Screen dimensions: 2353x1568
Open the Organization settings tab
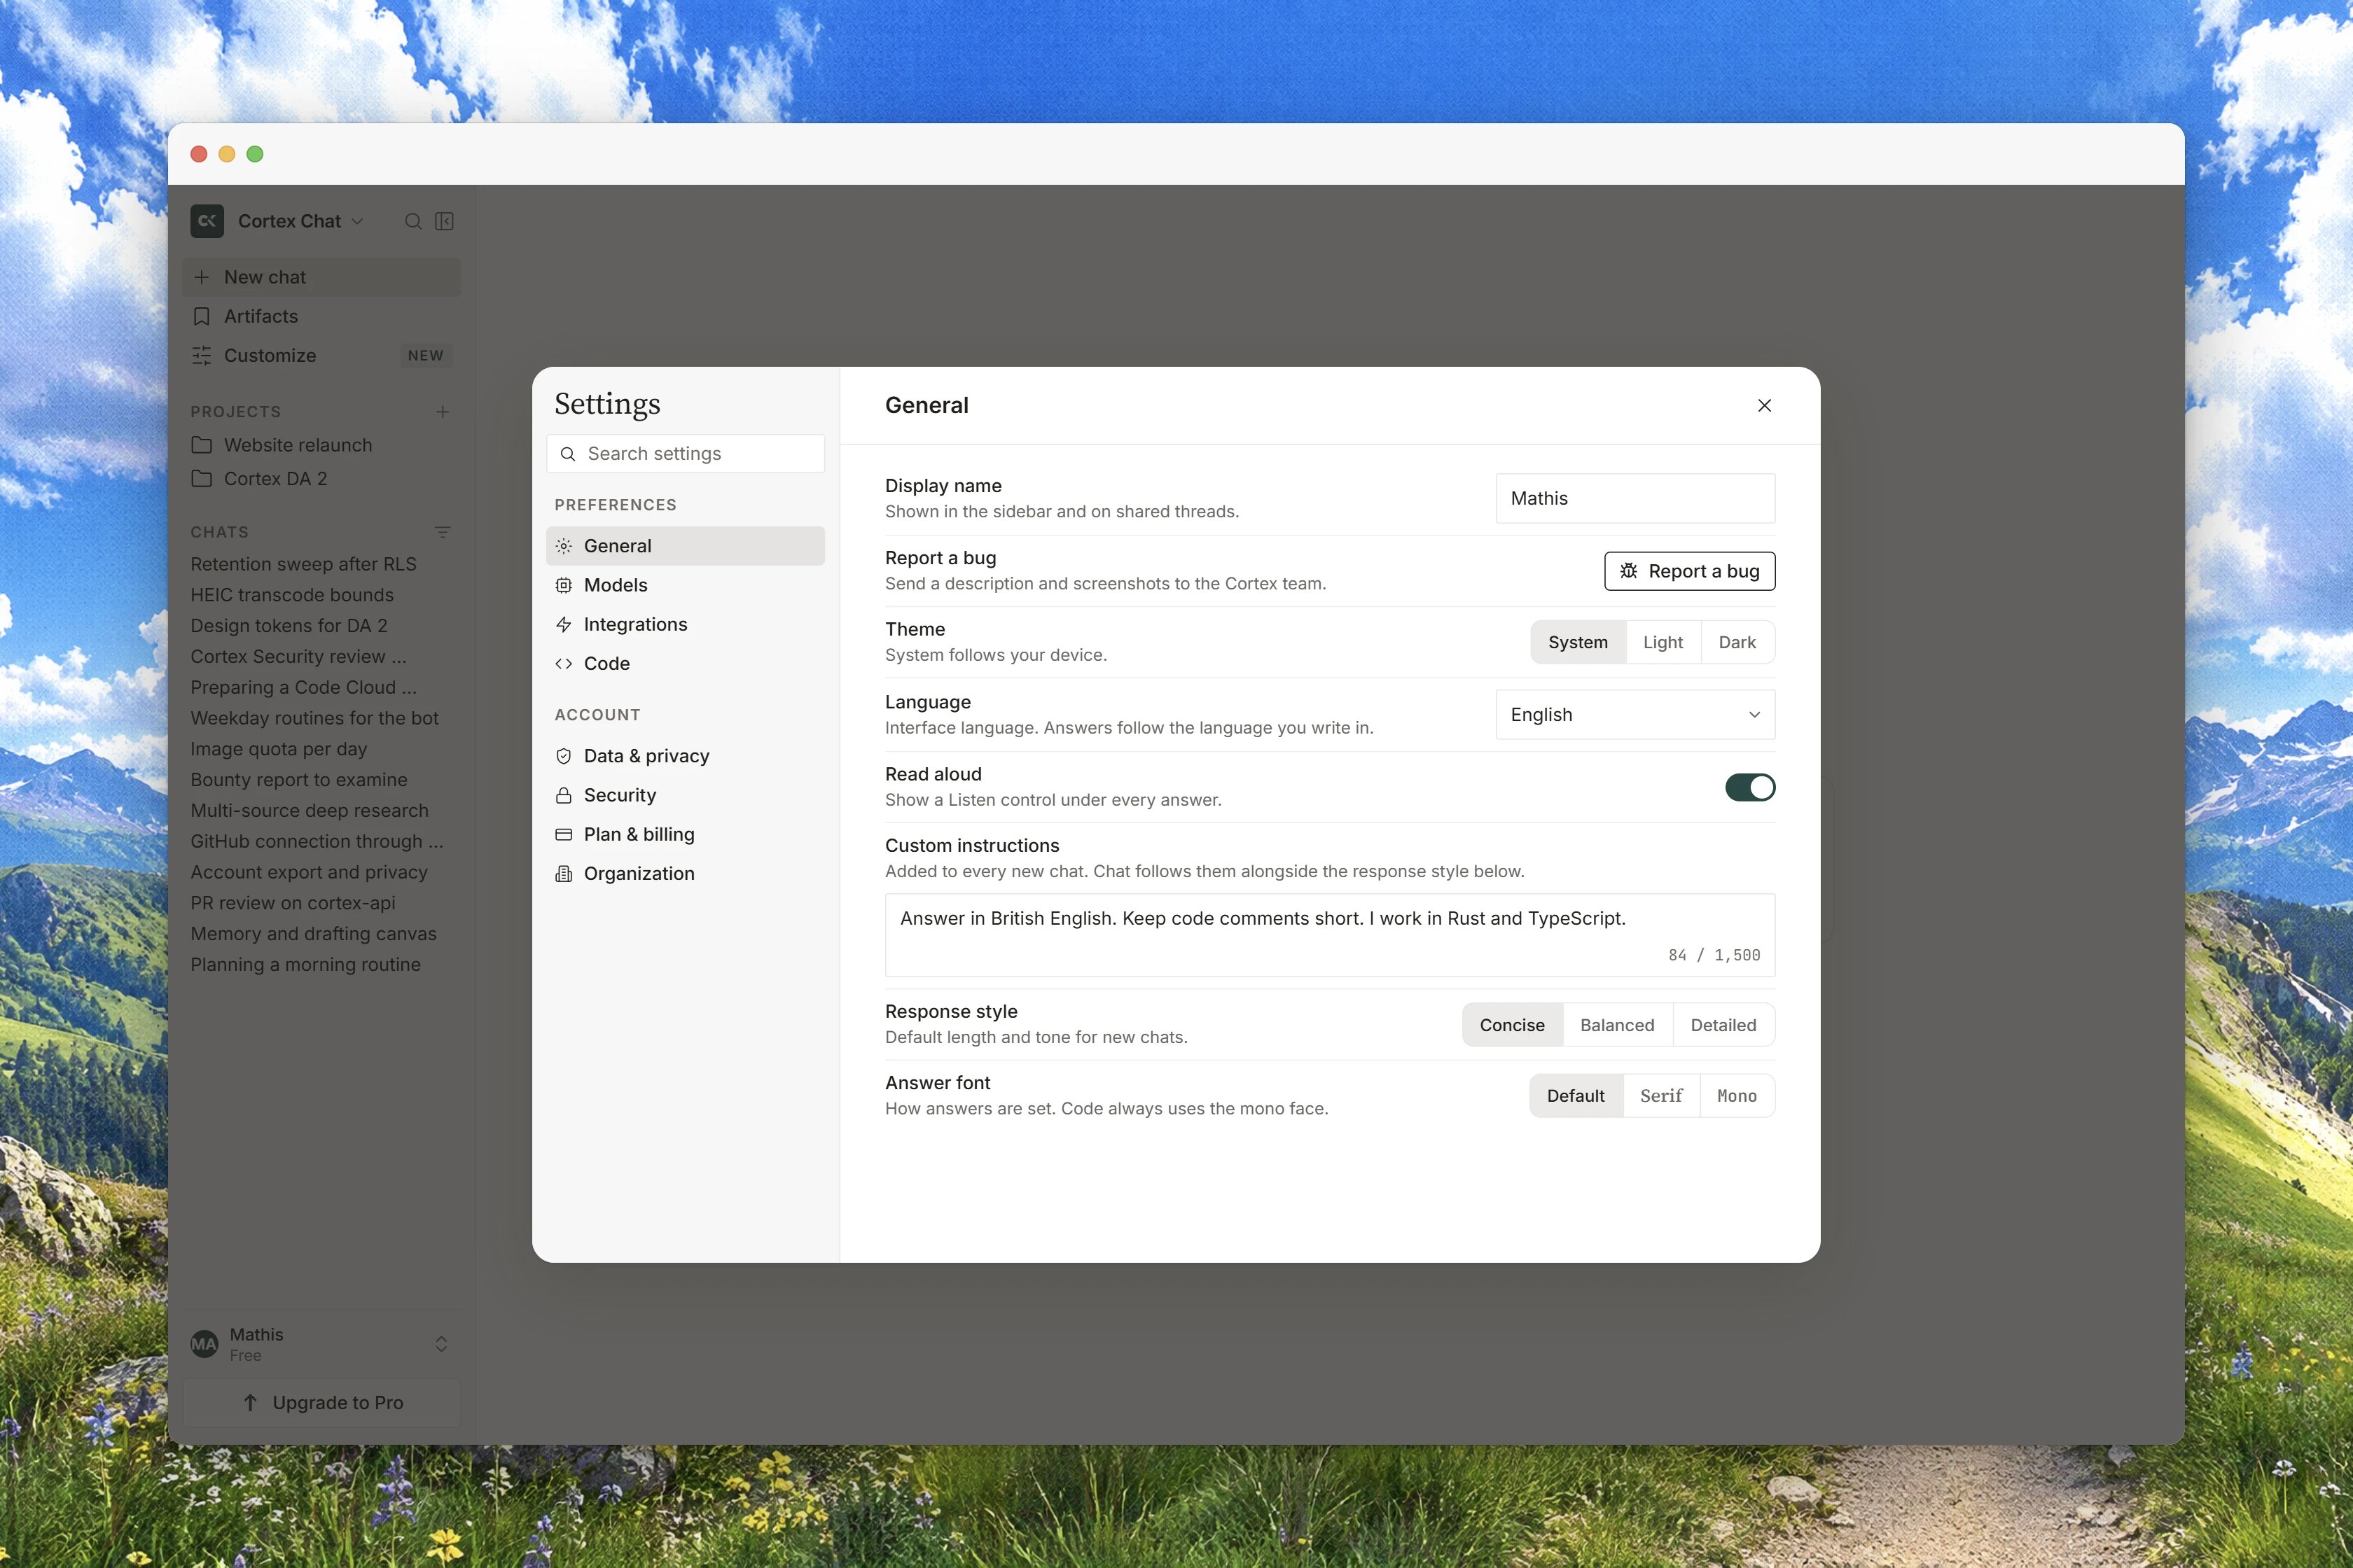pyautogui.click(x=686, y=873)
